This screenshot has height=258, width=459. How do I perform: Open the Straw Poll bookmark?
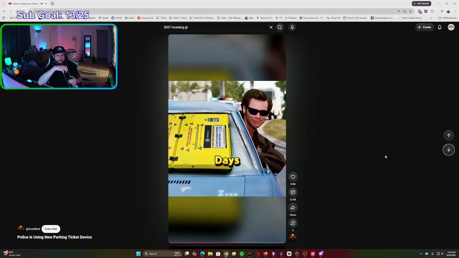[x=333, y=18]
